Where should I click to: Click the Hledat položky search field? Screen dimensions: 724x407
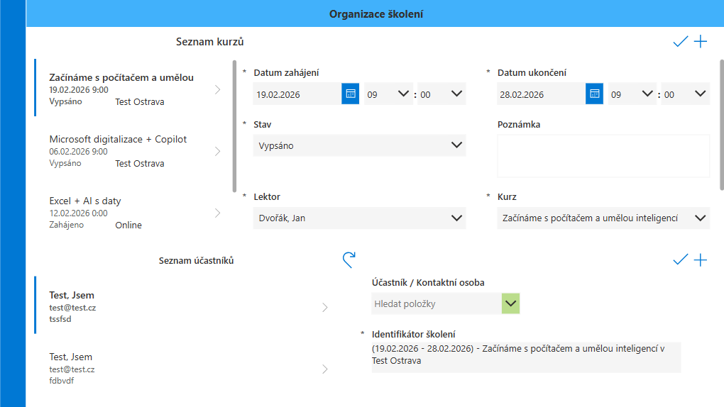coord(437,304)
